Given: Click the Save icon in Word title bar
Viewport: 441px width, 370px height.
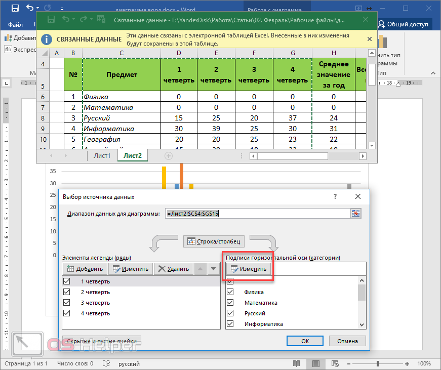Looking at the screenshot, I should click(x=15, y=8).
